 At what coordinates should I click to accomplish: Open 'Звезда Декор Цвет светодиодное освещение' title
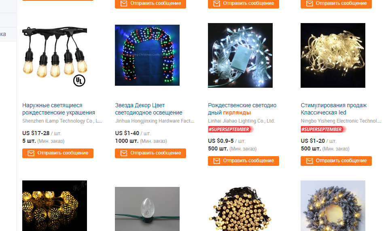coord(149,109)
